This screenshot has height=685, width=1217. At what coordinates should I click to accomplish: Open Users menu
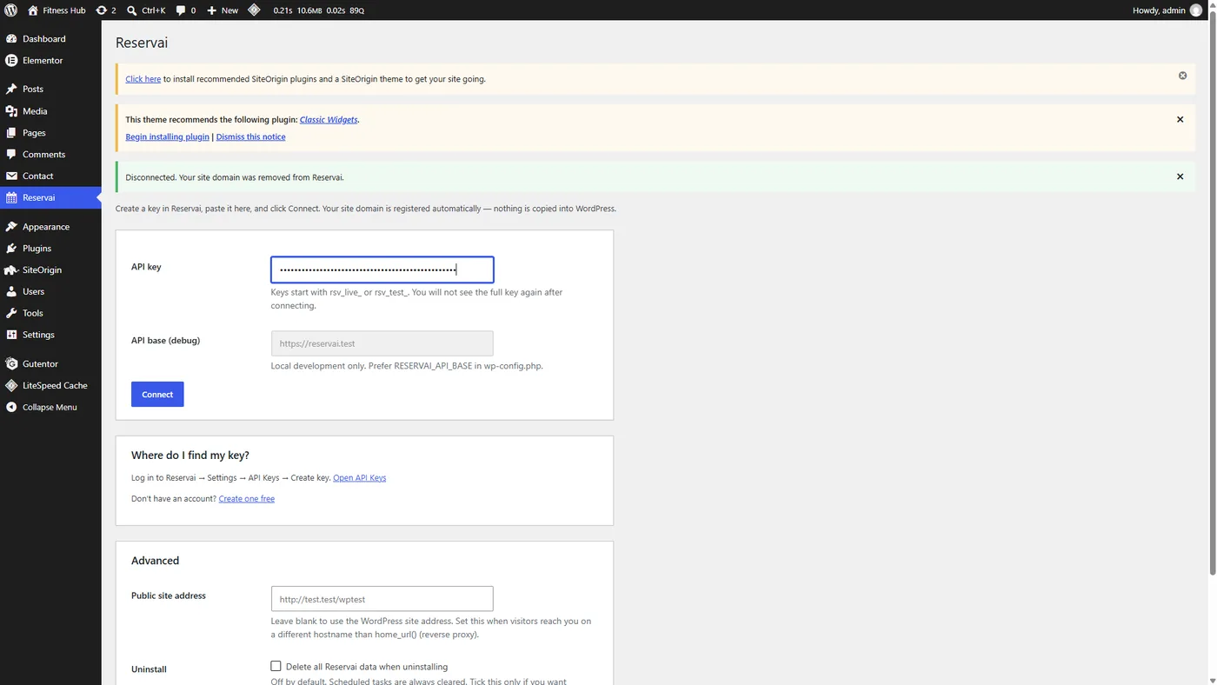(50, 292)
